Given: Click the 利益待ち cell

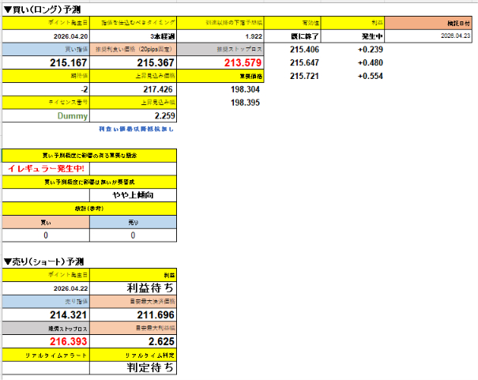Looking at the screenshot, I should coord(134,288).
